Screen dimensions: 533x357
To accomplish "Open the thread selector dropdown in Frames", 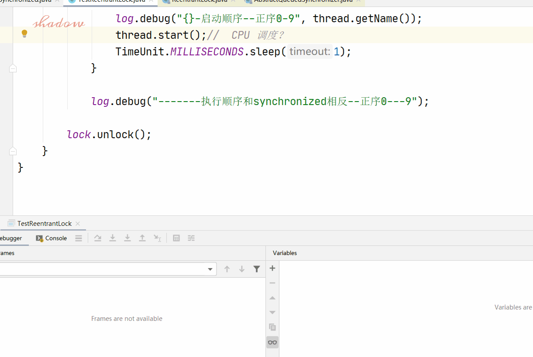I will coord(210,269).
